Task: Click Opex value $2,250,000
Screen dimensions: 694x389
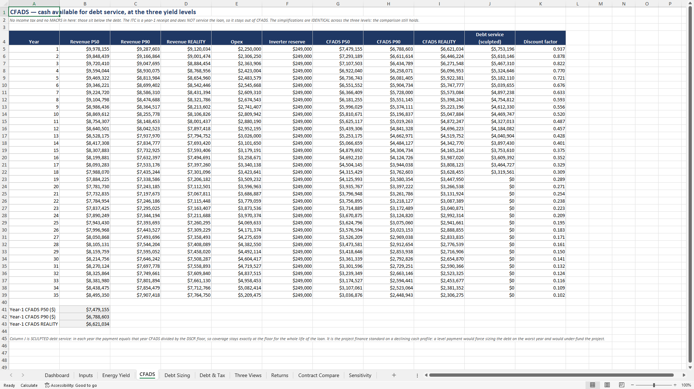Action: tap(237, 49)
